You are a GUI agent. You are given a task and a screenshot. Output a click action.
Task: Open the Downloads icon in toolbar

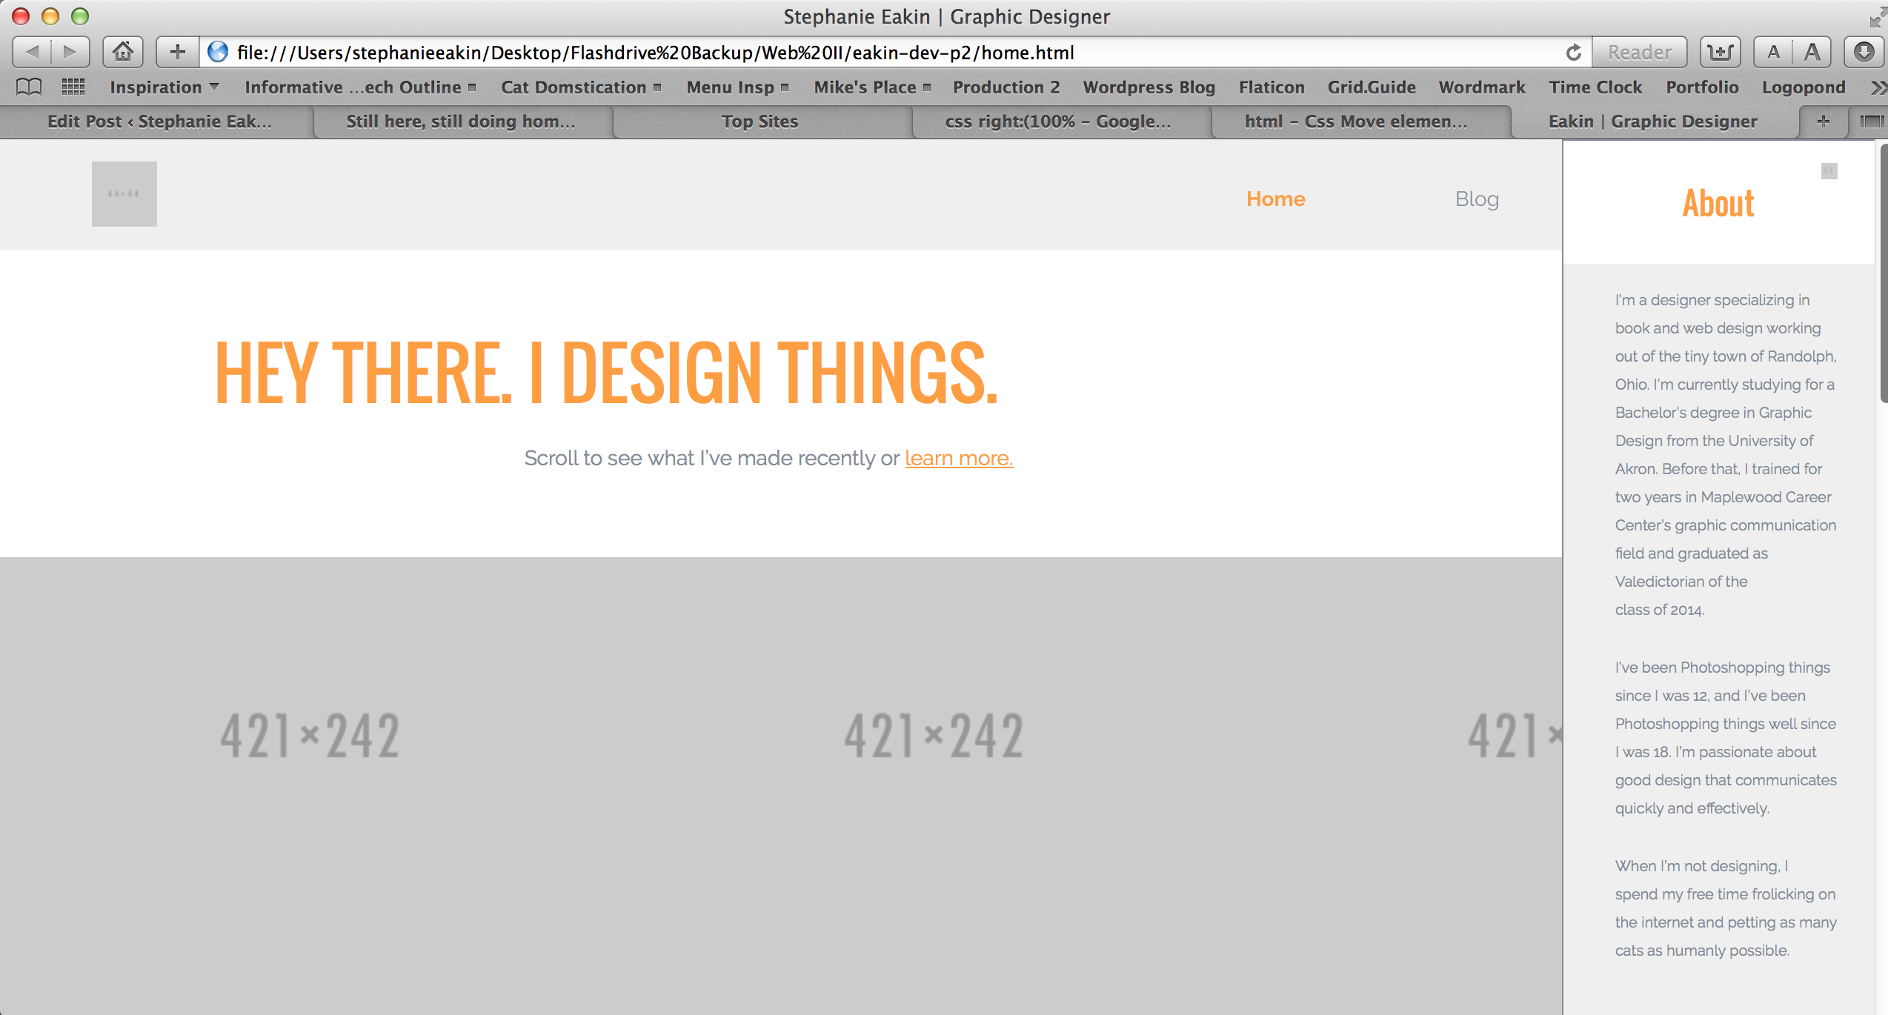1864,52
